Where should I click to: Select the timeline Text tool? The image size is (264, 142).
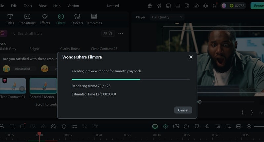click(12, 127)
